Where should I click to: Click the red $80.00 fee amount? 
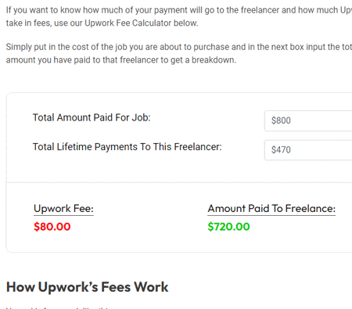click(52, 227)
